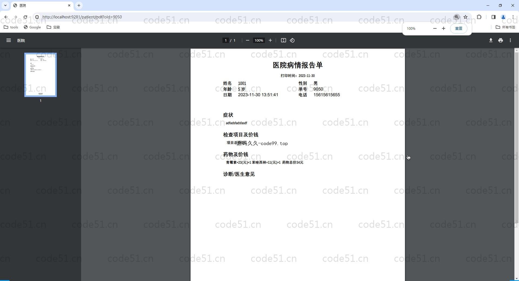
Task: Zoom out the PDF document
Action: pos(247,40)
